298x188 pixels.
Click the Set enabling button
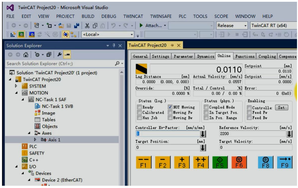point(281,108)
